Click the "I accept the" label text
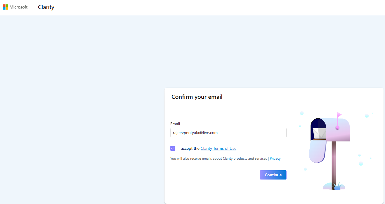Viewport: 385px width, 204px height. tap(189, 149)
